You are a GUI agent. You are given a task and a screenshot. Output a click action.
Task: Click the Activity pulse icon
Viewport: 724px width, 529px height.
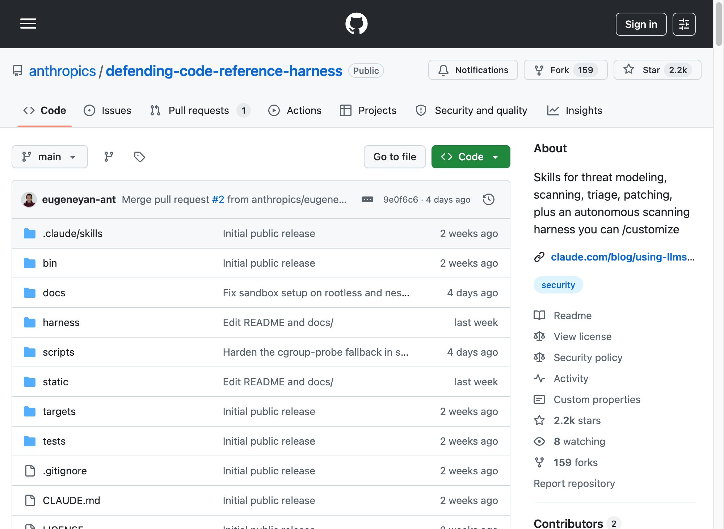tap(539, 378)
